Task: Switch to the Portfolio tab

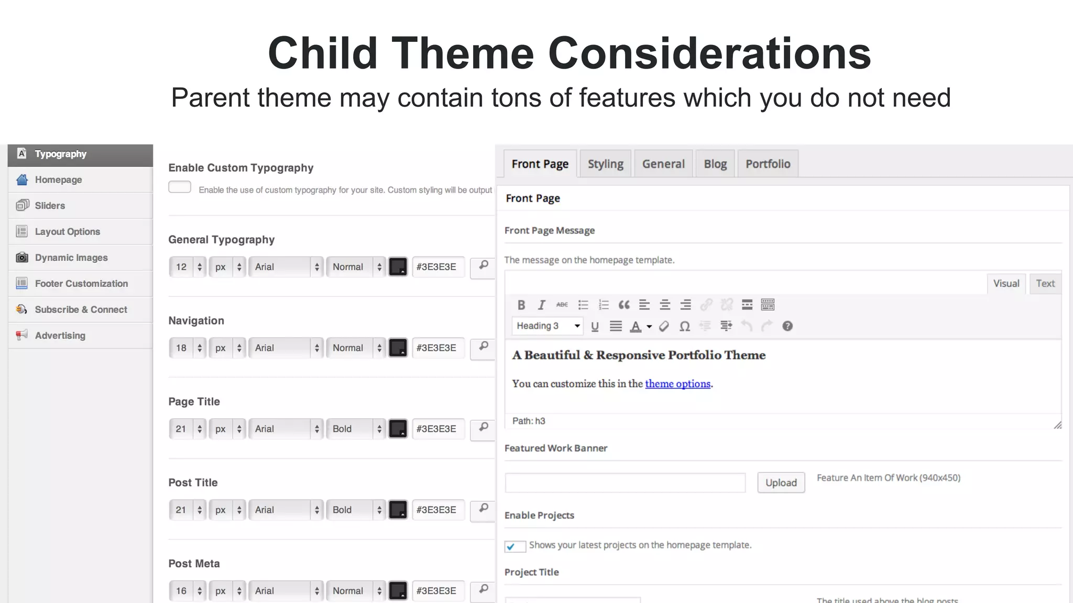Action: (x=768, y=164)
